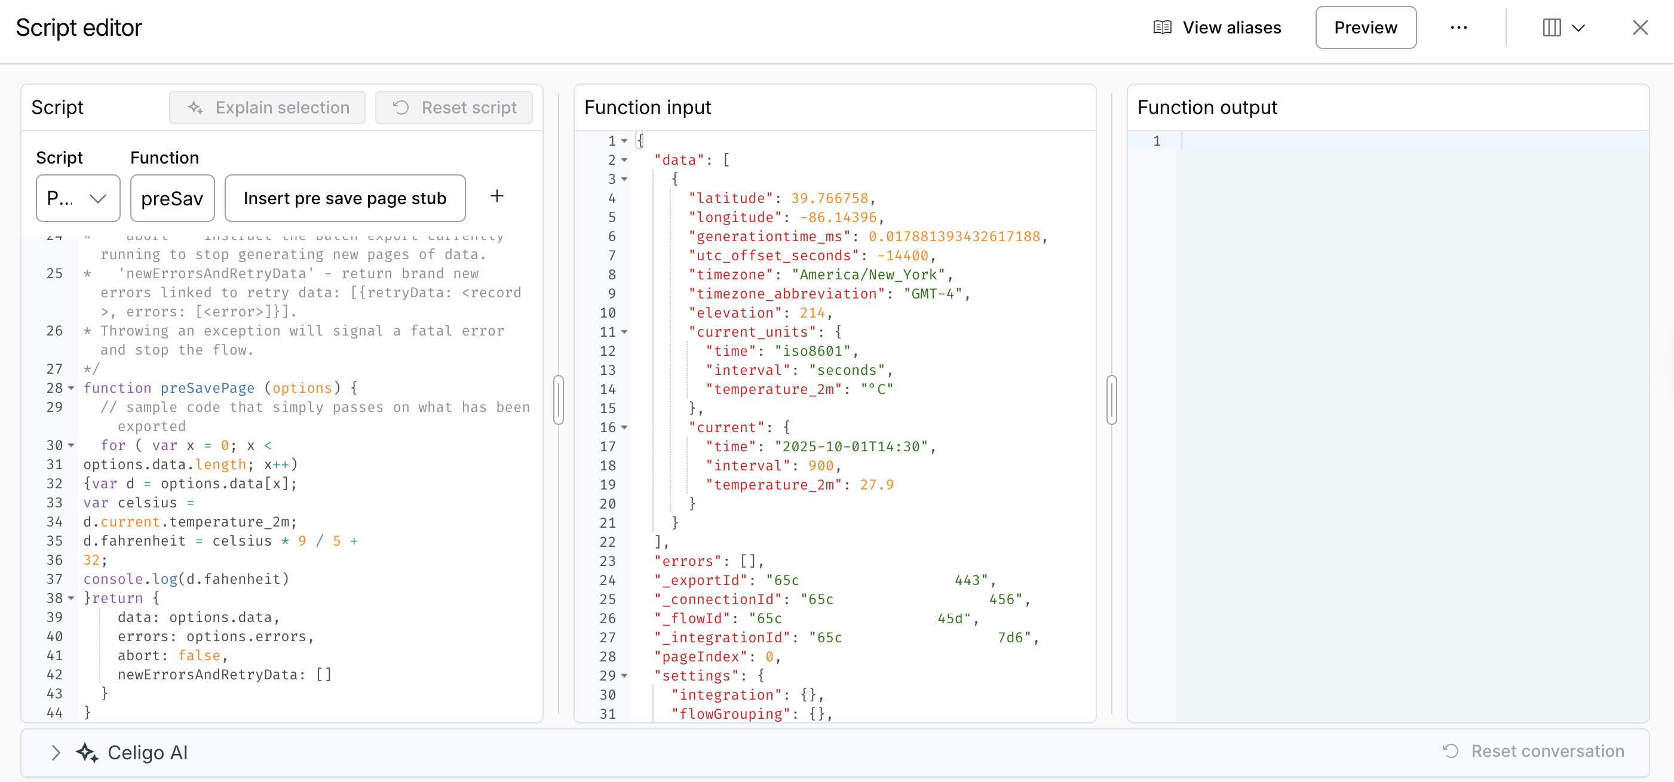Click the Explain selection button
The height and width of the screenshot is (782, 1674).
pyautogui.click(x=267, y=107)
